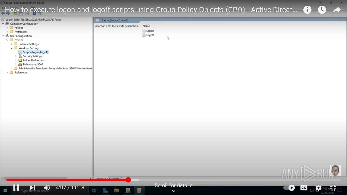Select Logon Script policy root node
This screenshot has height=195, width=347.
pyautogui.click(x=34, y=19)
